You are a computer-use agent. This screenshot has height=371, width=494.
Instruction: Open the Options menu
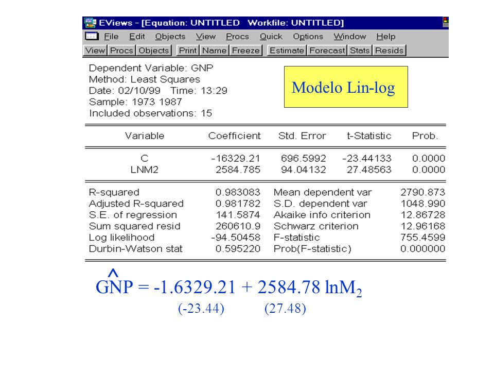[x=308, y=37]
